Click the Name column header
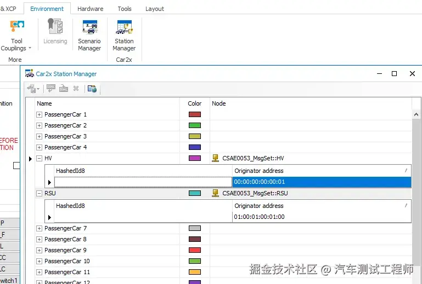The width and height of the screenshot is (422, 284). click(108, 103)
